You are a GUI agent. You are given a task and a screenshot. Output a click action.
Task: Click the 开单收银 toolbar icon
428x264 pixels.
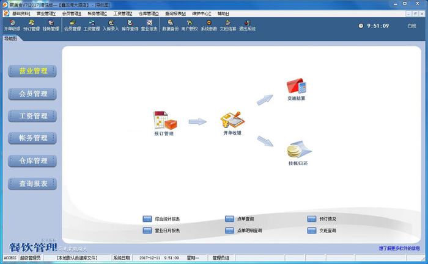tap(12, 25)
